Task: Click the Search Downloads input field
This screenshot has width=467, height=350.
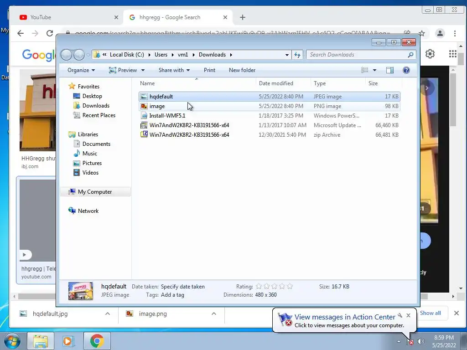Action: (x=358, y=55)
